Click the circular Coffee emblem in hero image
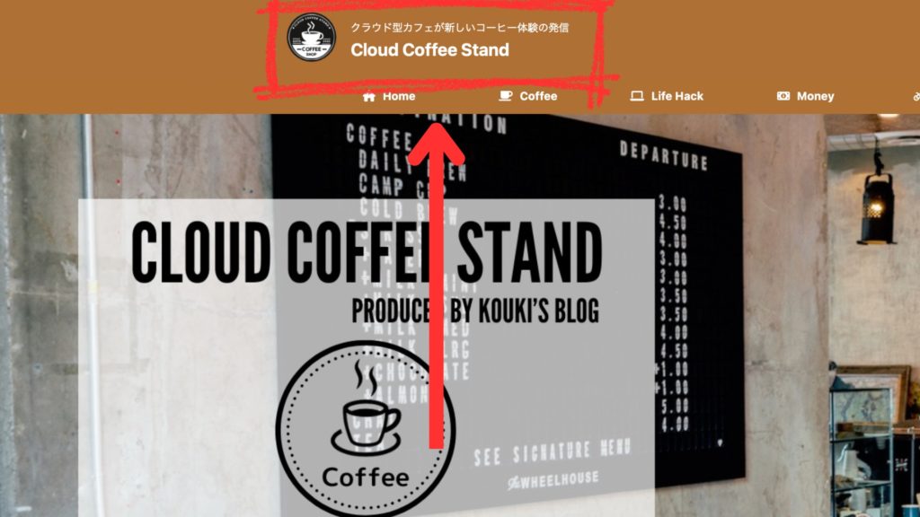Screen dimensions: 920x517 [366, 428]
